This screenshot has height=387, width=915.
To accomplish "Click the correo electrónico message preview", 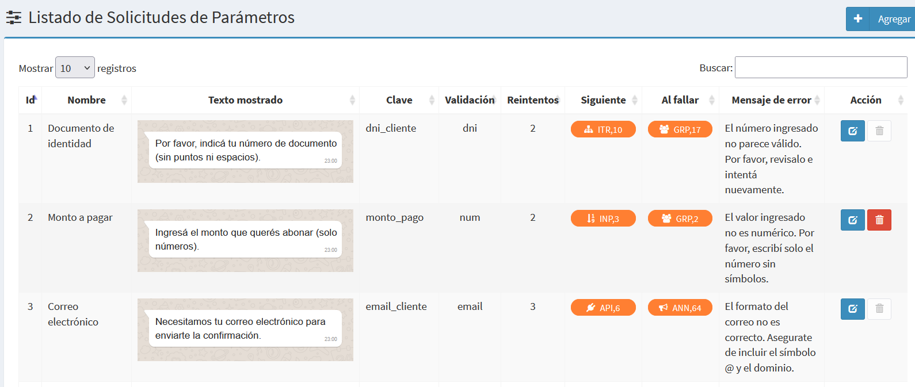I will [x=245, y=329].
